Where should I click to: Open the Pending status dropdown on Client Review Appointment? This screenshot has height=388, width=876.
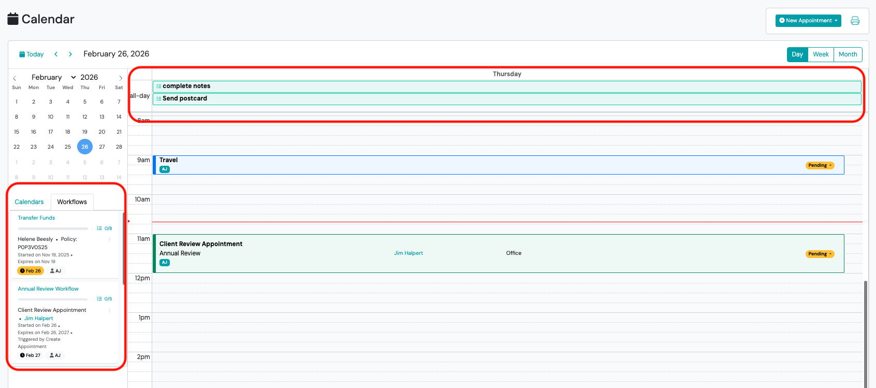click(x=820, y=254)
